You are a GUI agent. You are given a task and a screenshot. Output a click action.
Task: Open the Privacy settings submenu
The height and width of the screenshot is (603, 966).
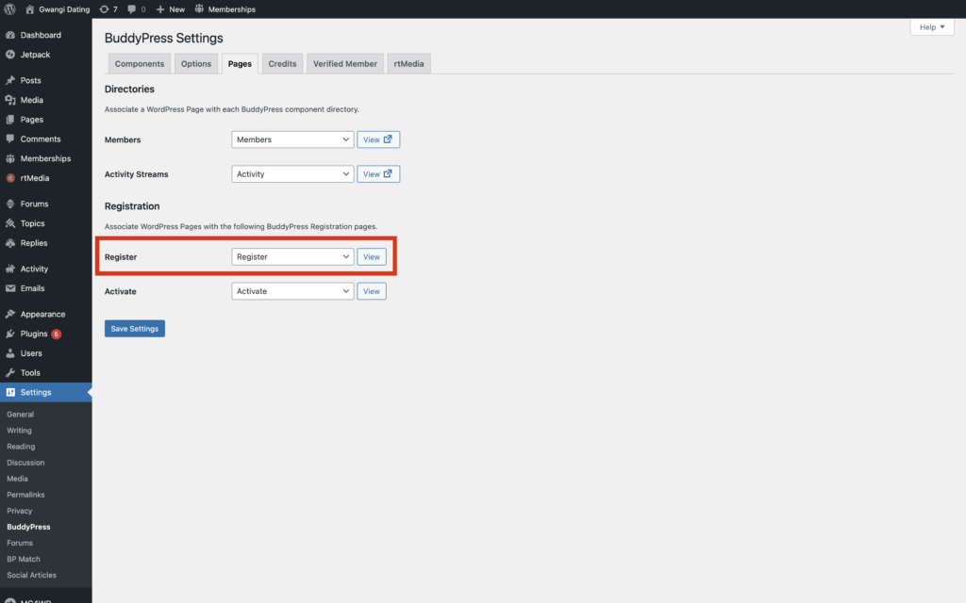pos(20,511)
